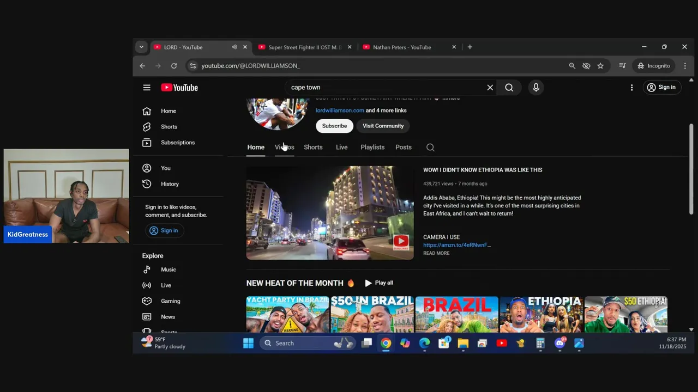Play the featured Ethiopia video thumbnail
The height and width of the screenshot is (392, 698).
(x=330, y=213)
